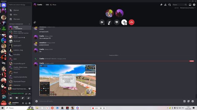The height and width of the screenshot is (110, 197).
Task: Add friends to the DM group
Action: click(x=165, y=5)
